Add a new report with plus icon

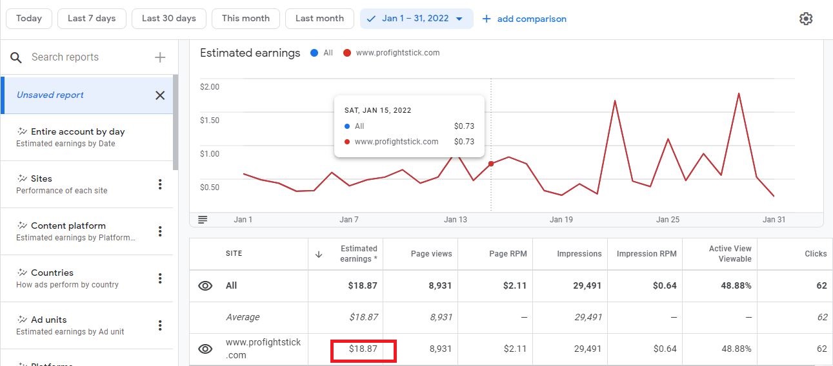160,57
